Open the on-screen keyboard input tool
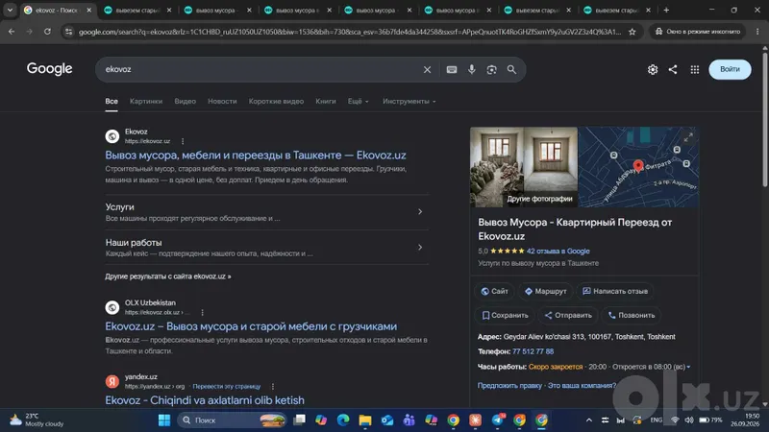This screenshot has height=432, width=769. click(x=452, y=69)
